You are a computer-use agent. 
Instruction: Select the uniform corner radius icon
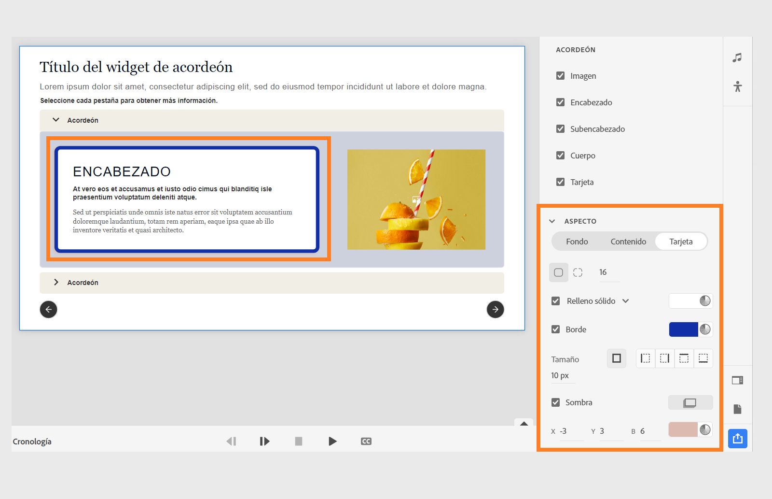[558, 272]
